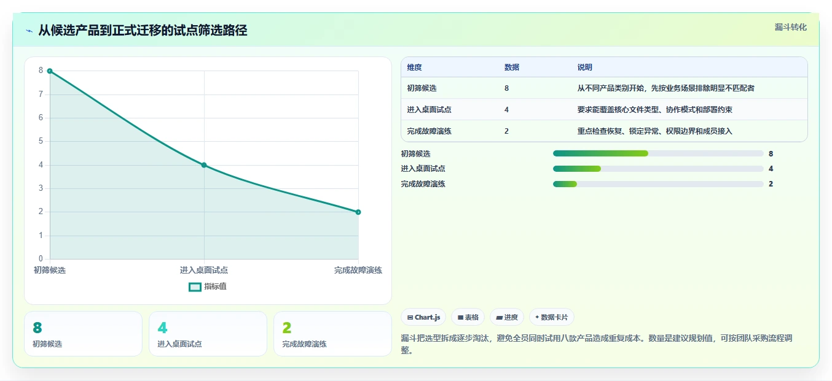This screenshot has width=832, height=381.
Task: Open the data card showing 8
Action: coord(83,334)
